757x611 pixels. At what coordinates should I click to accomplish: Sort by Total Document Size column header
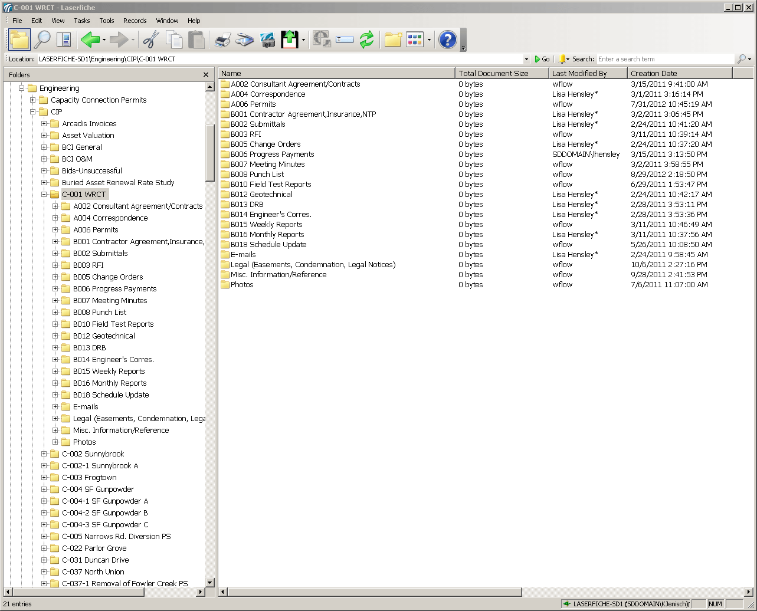502,73
